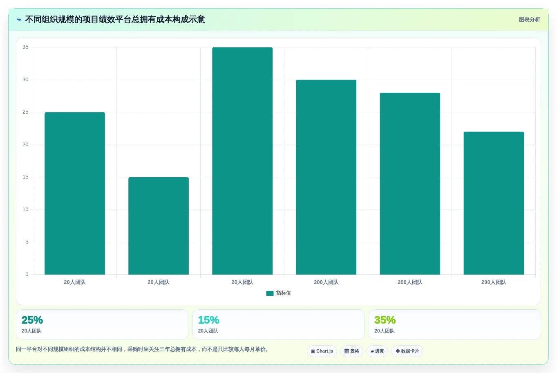Click the footnote text about 三年总拥有成本
Viewport: 557px width, 373px height.
tap(143, 349)
